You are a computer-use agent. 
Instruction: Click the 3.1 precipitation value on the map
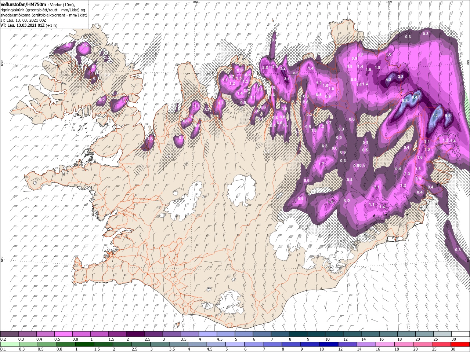click(x=287, y=79)
